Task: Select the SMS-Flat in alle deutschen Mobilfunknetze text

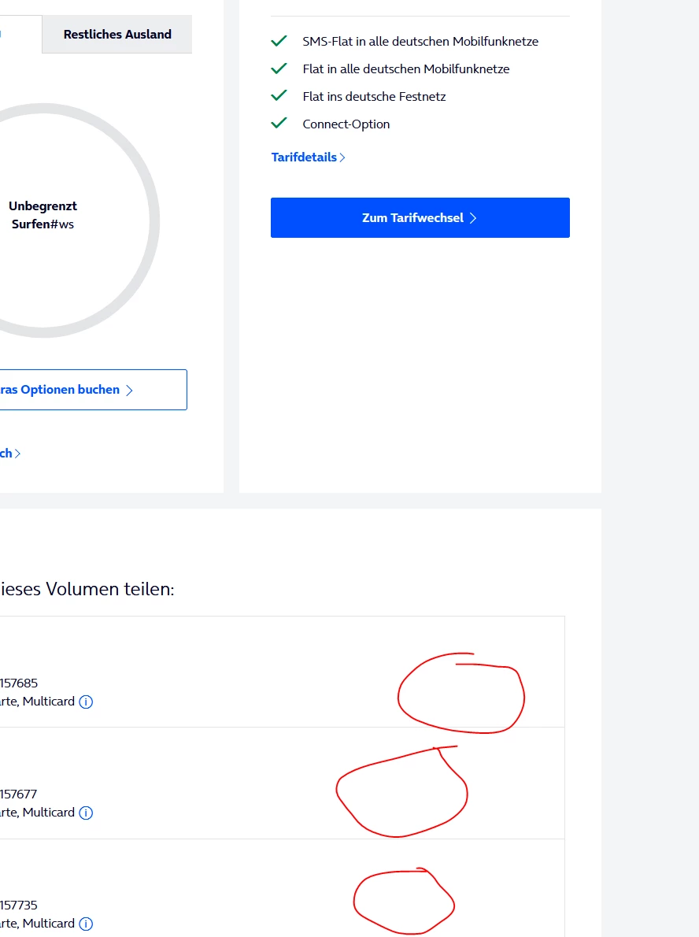Action: (420, 41)
